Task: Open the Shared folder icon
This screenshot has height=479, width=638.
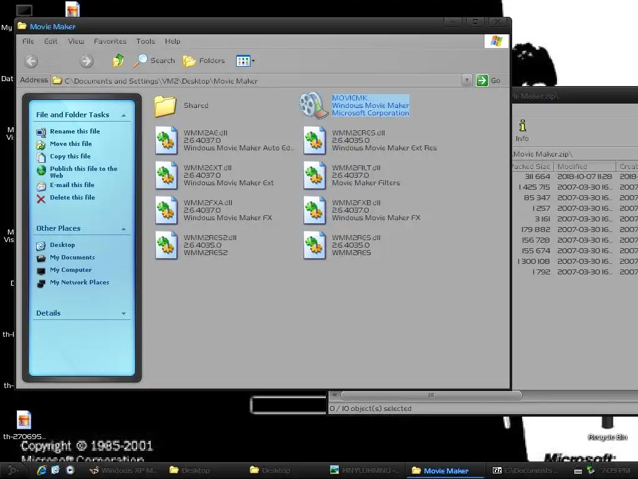Action: coord(165,106)
